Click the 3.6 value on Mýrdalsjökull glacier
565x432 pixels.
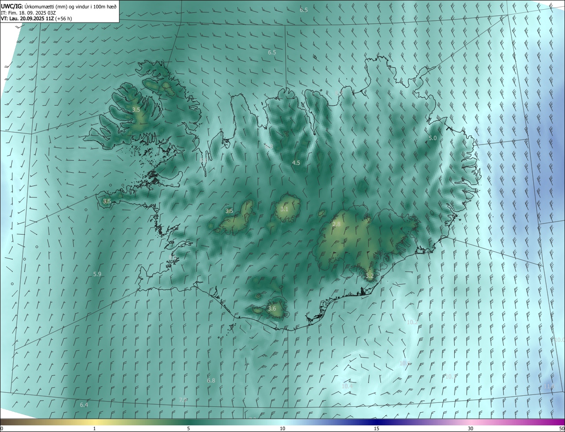[272, 308]
